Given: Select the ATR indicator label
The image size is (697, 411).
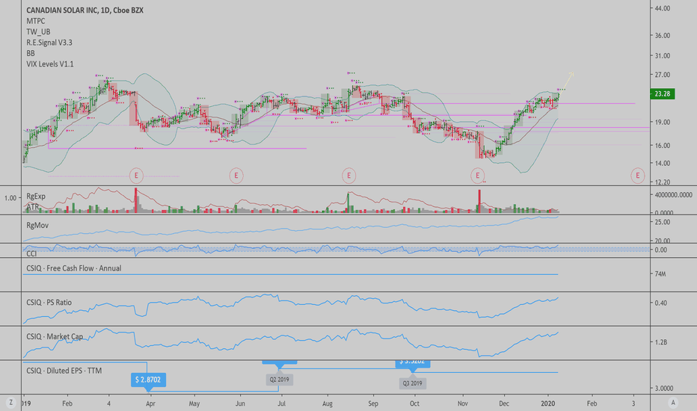Looking at the screenshot, I should click(32, 207).
